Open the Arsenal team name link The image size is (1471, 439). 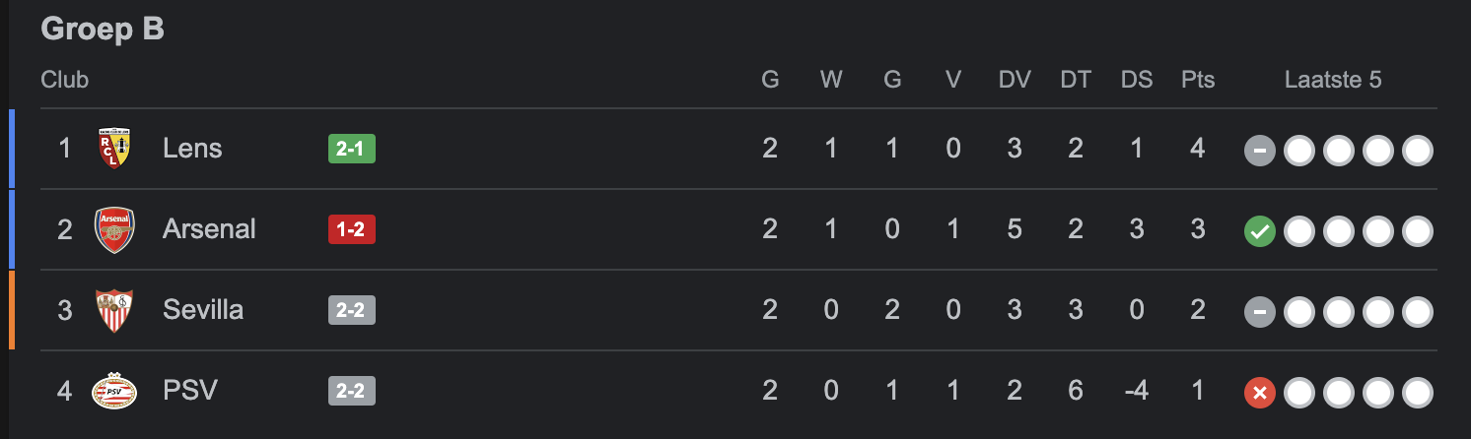point(209,229)
